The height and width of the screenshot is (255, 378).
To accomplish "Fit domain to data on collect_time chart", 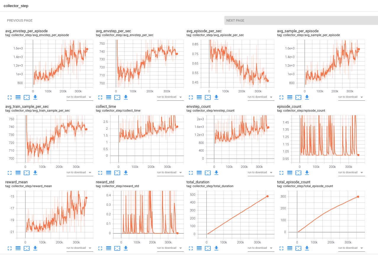I will pos(117,173).
